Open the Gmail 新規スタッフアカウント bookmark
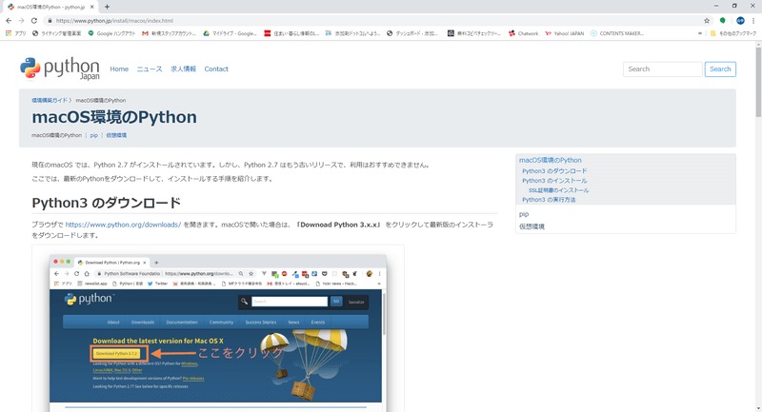 pos(170,33)
